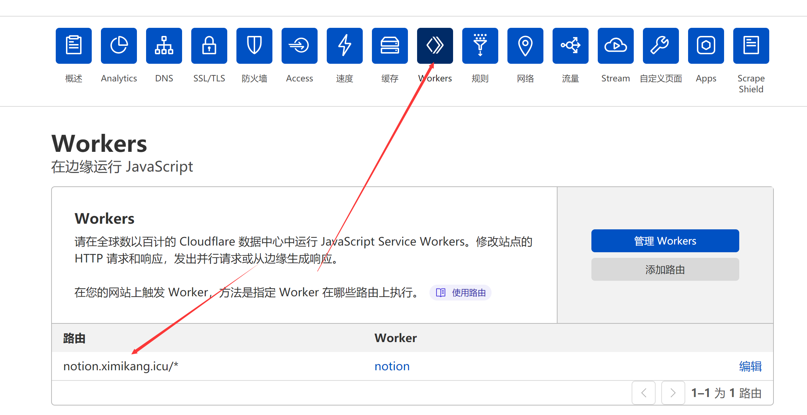Open the 规则 funnel filter icon
The width and height of the screenshot is (807, 415).
pos(480,46)
